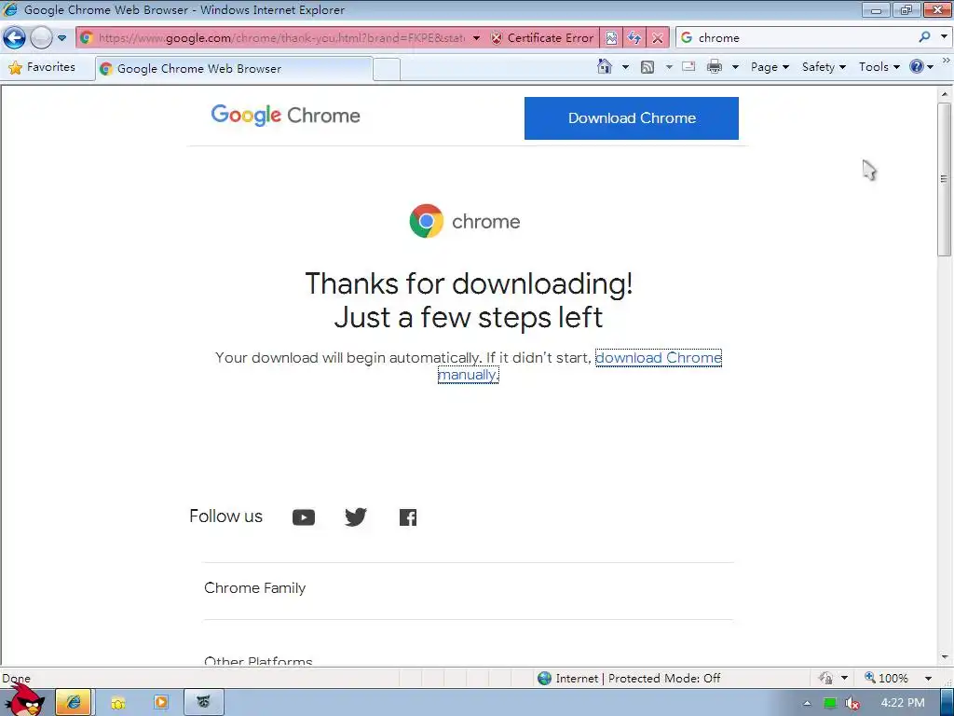Open the YouTube follow icon
The image size is (954, 716).
(x=304, y=516)
